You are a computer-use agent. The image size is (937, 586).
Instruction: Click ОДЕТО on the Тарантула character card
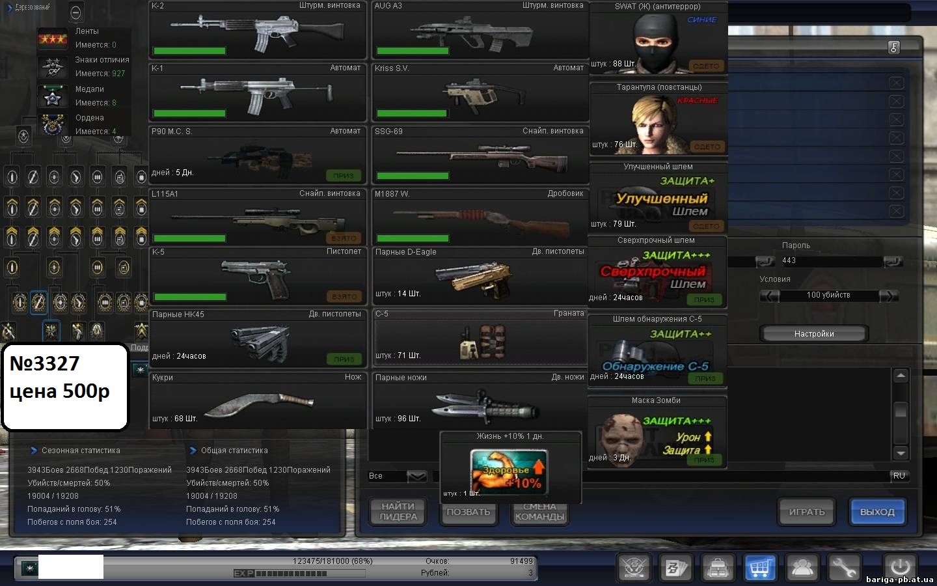(x=706, y=146)
